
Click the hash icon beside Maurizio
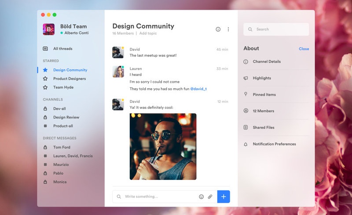click(45, 165)
